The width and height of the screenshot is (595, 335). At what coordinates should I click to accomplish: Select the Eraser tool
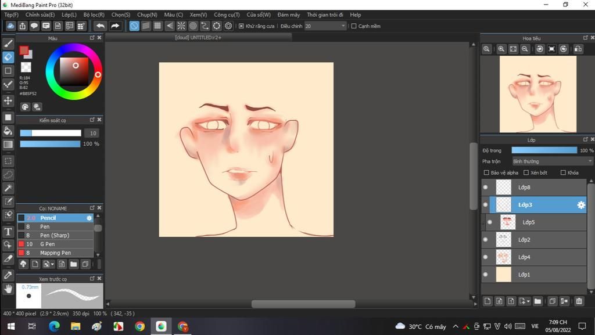tap(8, 57)
